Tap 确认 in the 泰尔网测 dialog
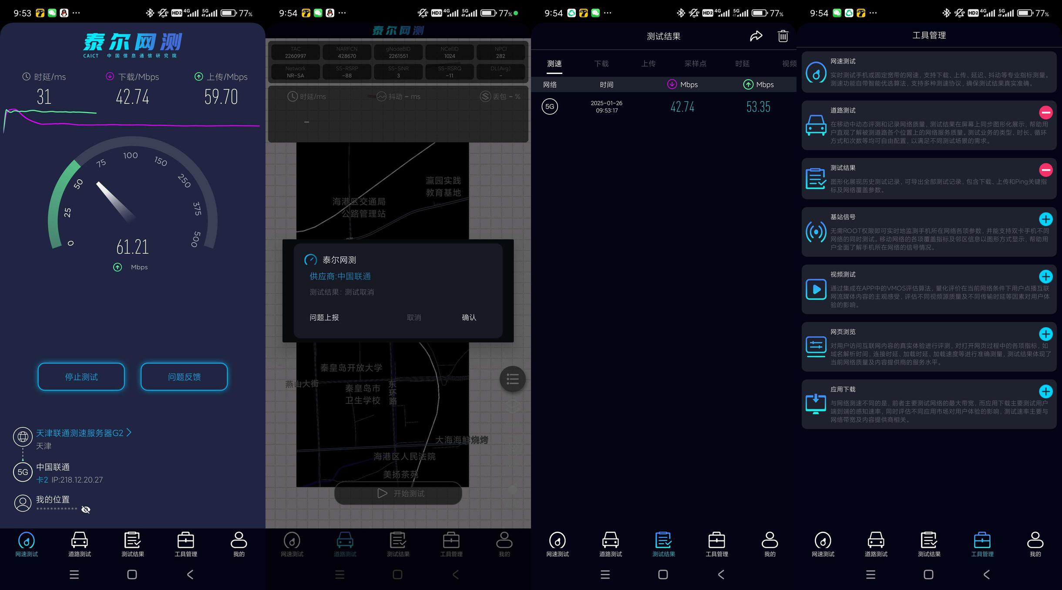Viewport: 1062px width, 590px height. pos(469,318)
